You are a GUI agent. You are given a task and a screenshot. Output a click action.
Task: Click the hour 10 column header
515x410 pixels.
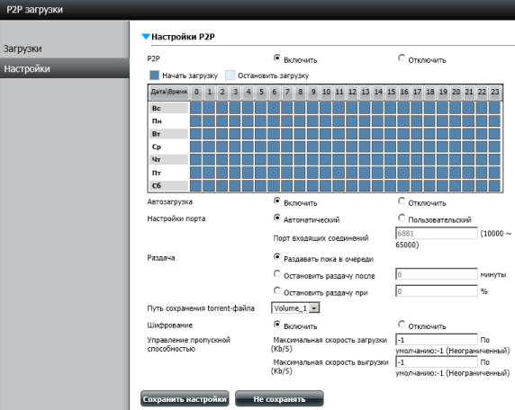[x=326, y=92]
